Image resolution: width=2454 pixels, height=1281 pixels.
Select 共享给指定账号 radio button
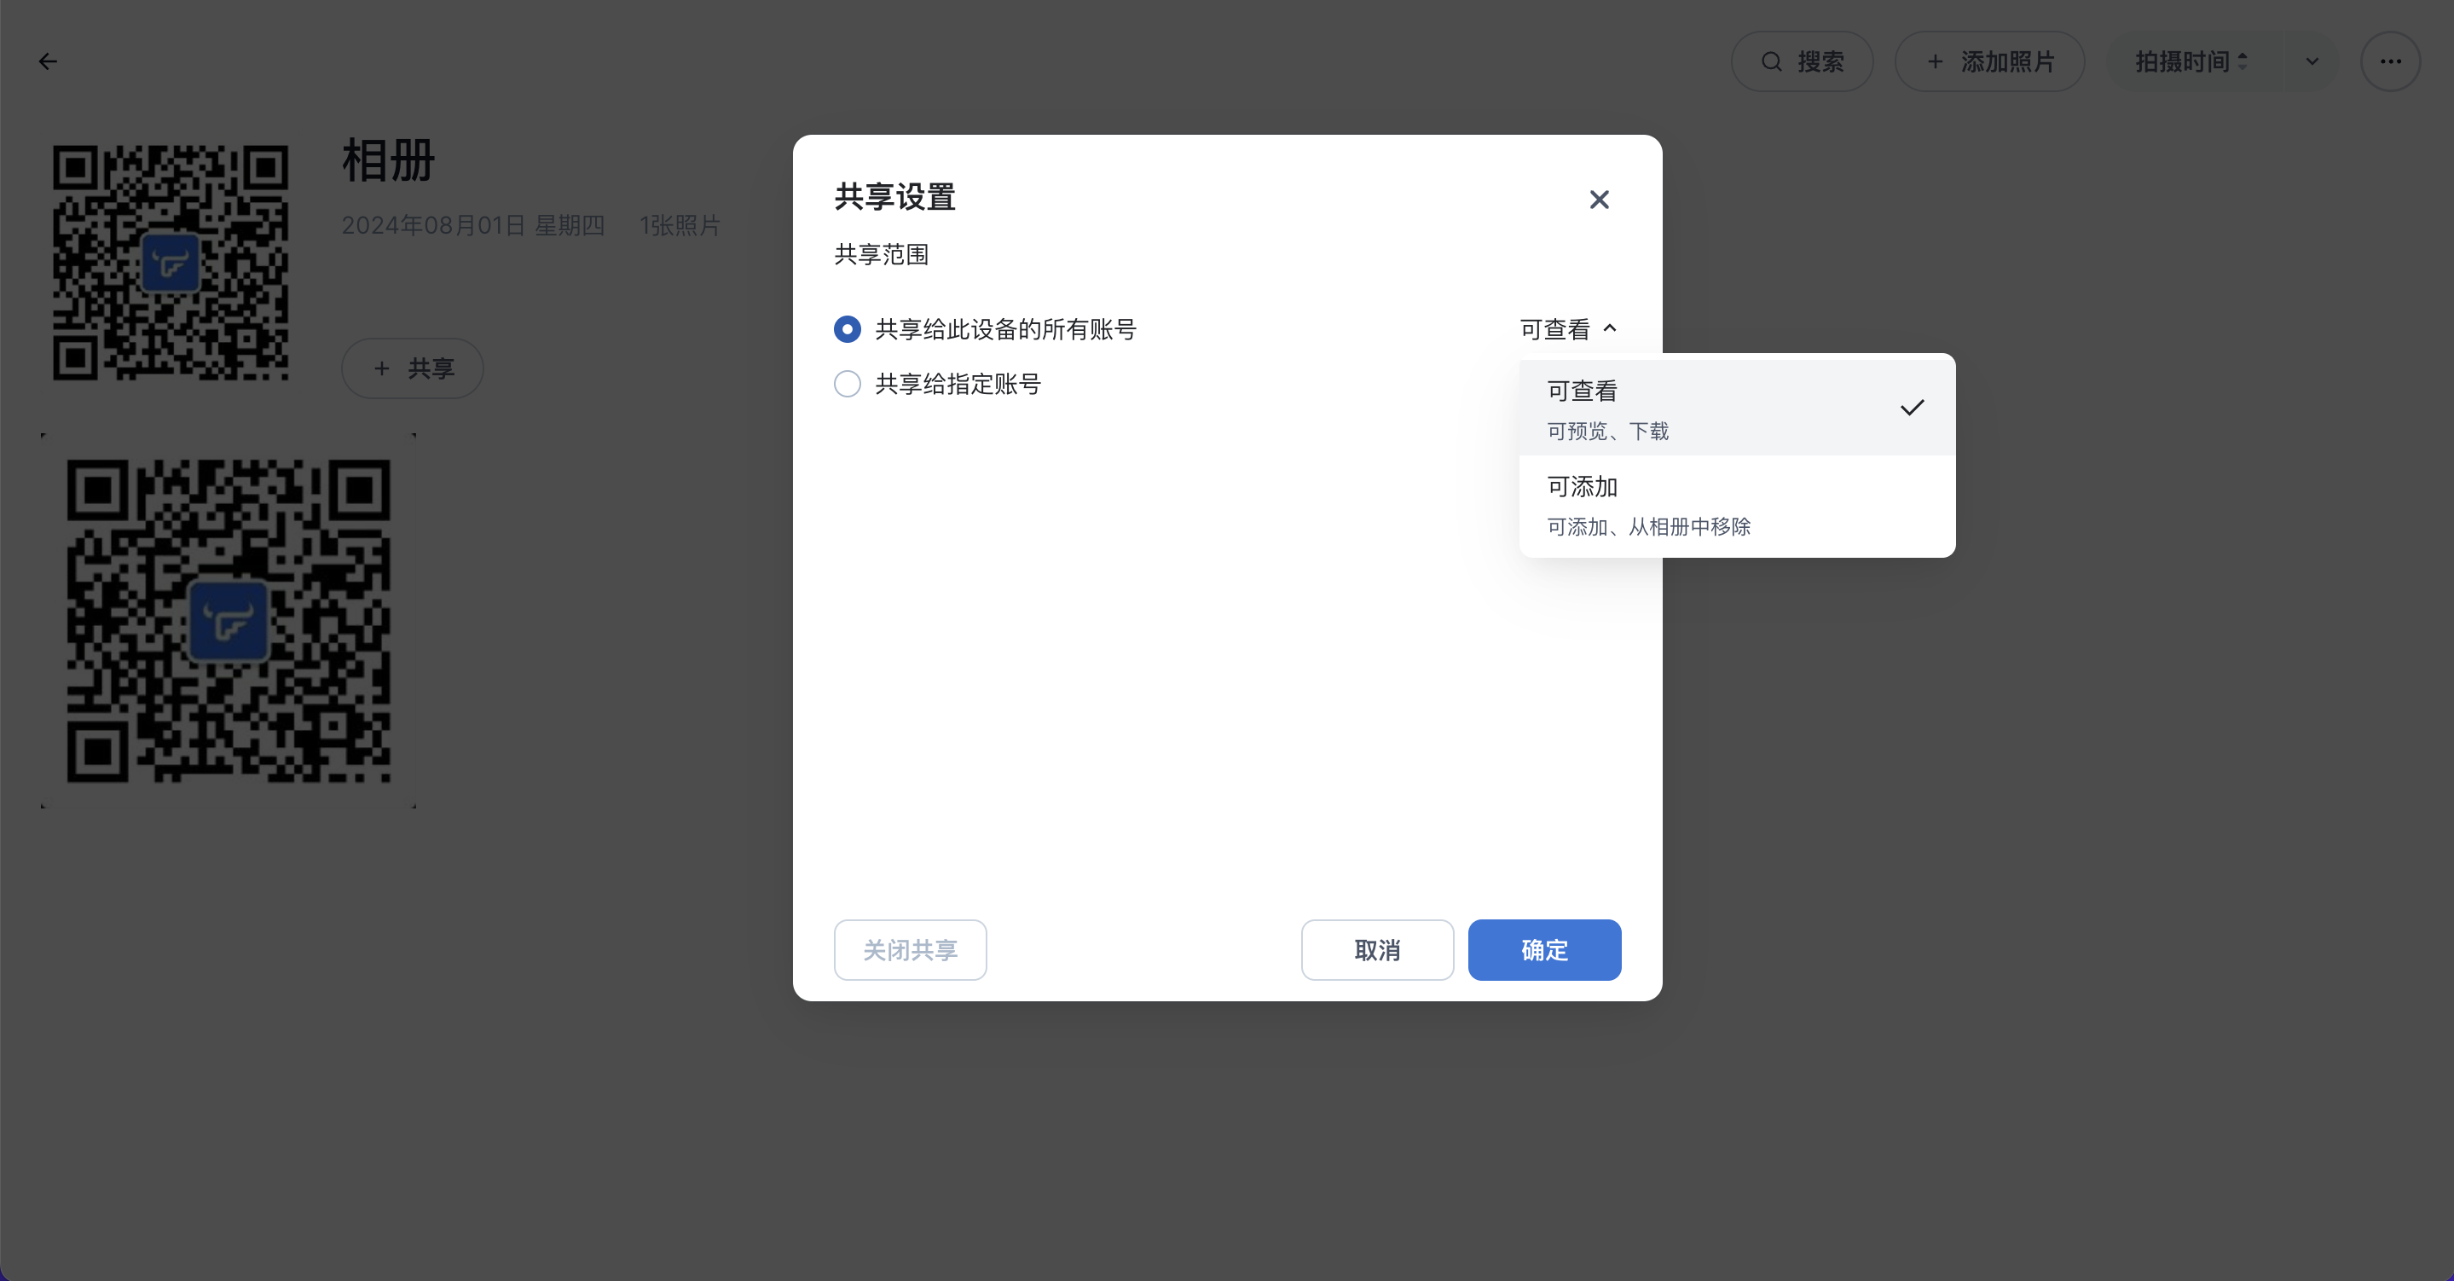click(x=847, y=384)
